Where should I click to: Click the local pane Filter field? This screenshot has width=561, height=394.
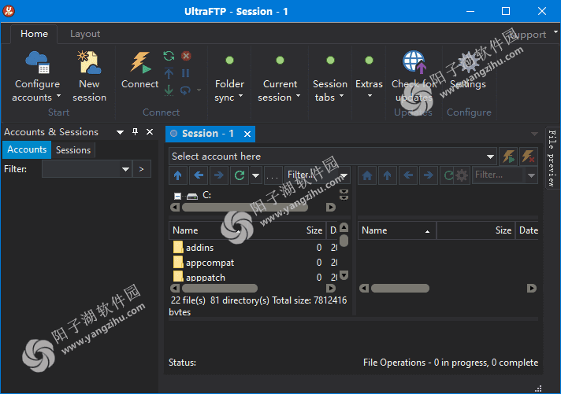point(310,175)
